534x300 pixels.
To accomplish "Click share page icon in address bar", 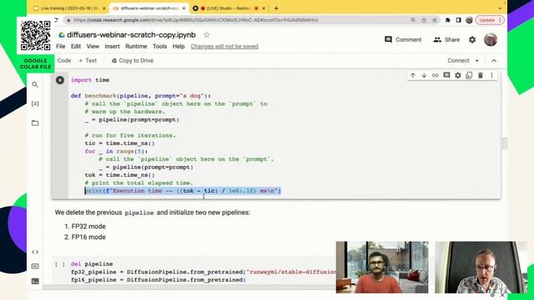I will coord(424,20).
